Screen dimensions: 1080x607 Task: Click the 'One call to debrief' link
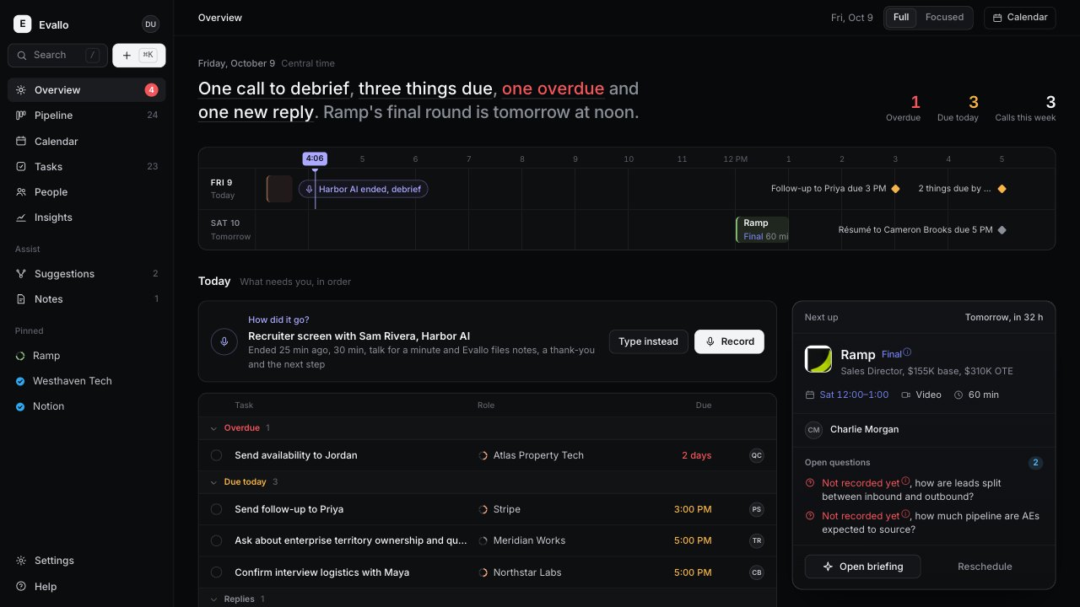click(273, 89)
